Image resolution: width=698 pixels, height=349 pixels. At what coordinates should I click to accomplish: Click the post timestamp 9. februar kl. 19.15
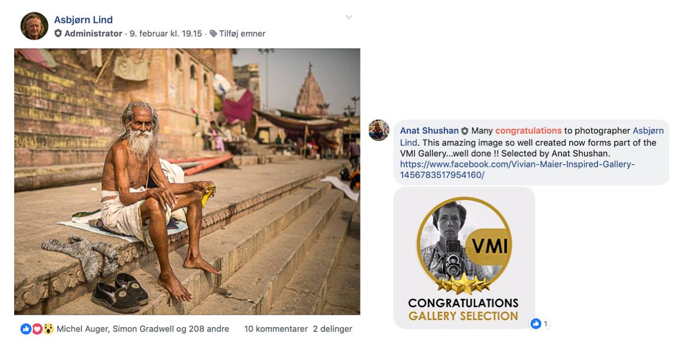pos(165,34)
